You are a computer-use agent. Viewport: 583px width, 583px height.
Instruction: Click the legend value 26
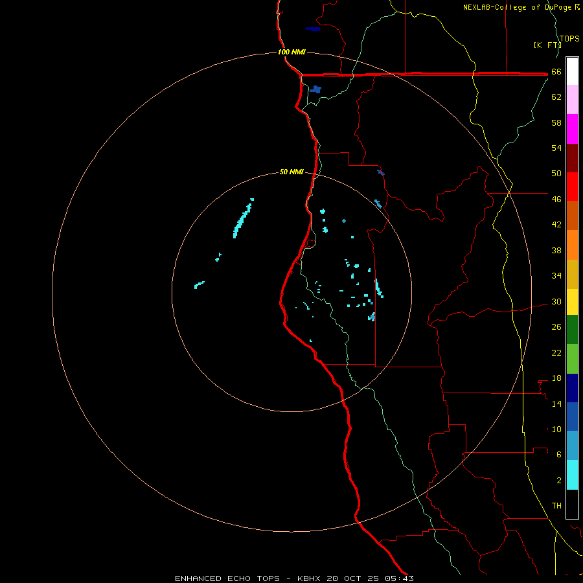[x=556, y=327]
